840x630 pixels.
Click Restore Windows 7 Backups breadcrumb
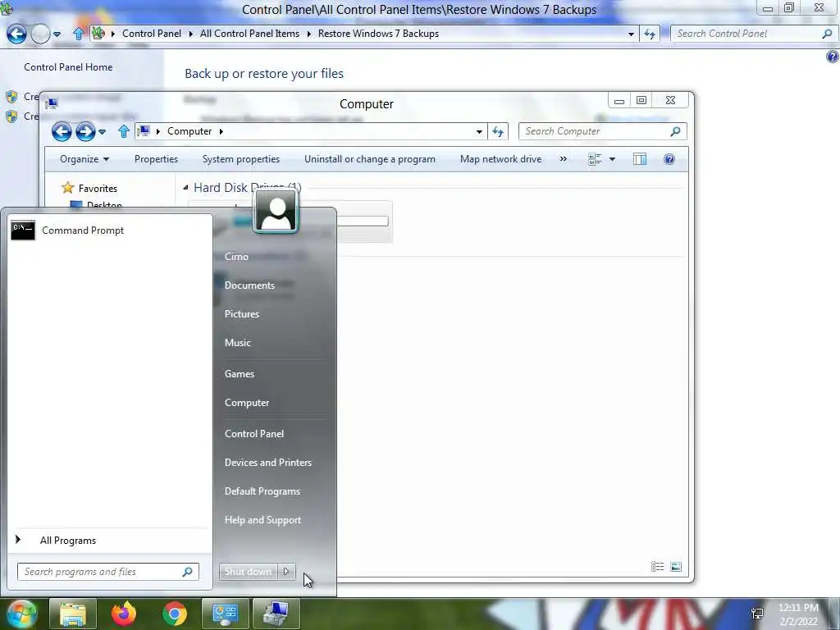click(378, 33)
